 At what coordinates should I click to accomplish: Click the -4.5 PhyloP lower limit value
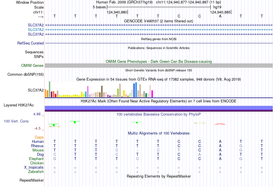(x=37, y=128)
